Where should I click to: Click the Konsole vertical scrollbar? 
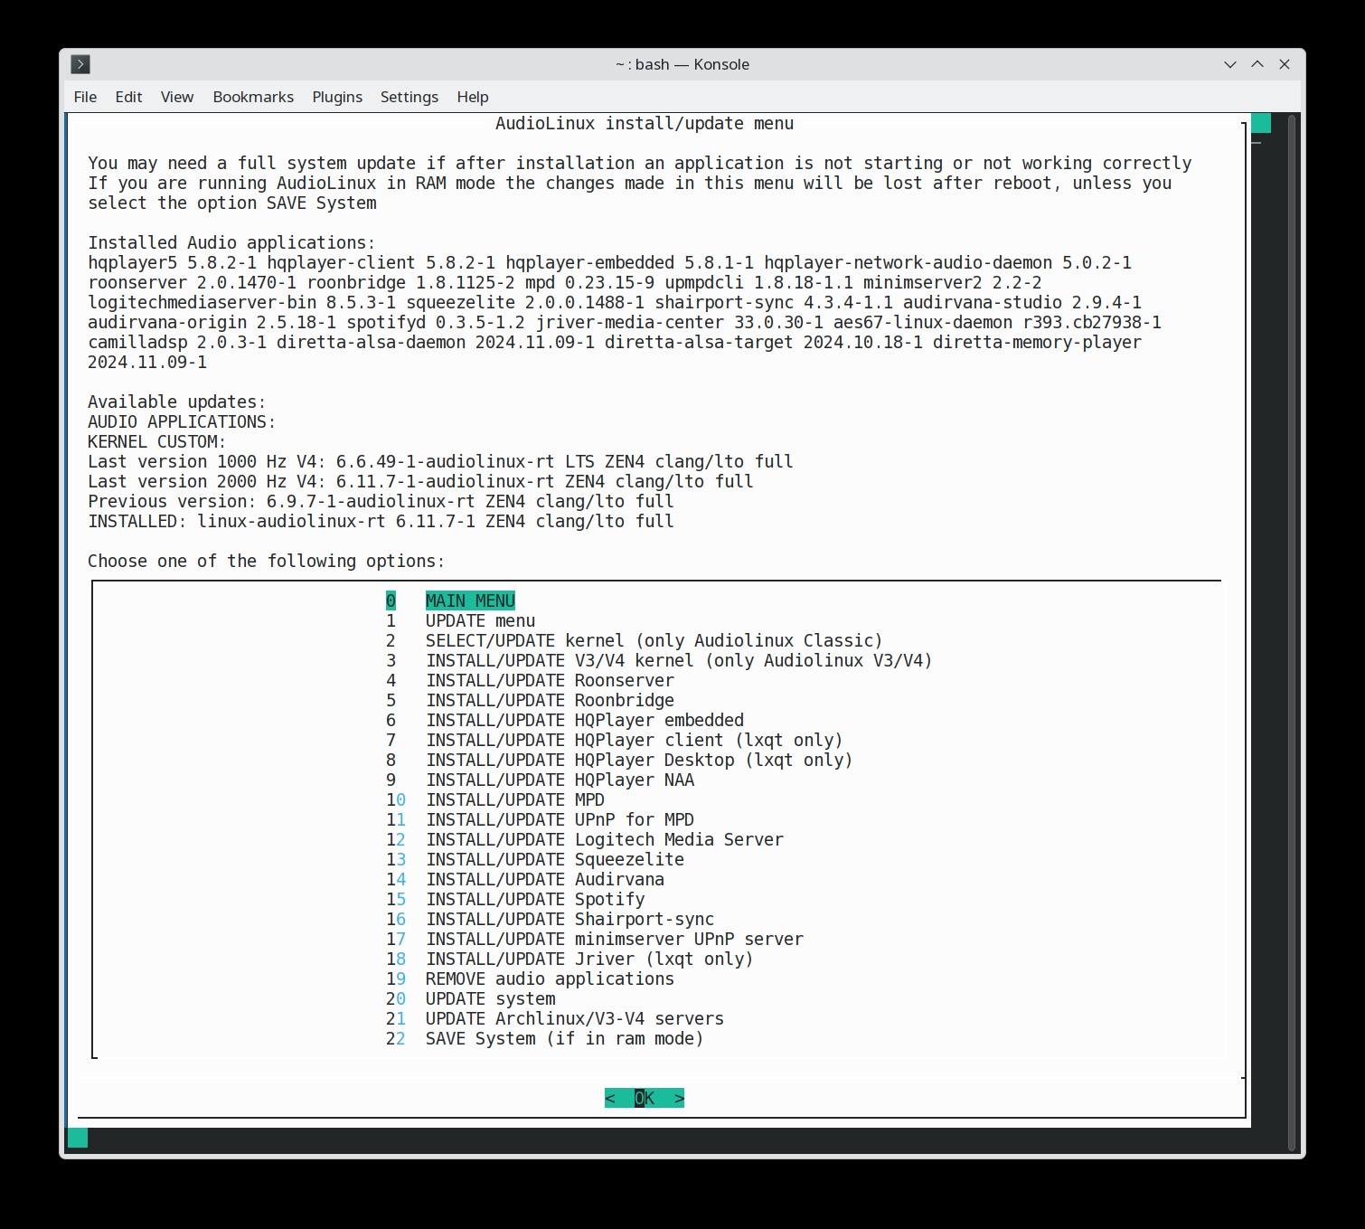pos(1292,633)
